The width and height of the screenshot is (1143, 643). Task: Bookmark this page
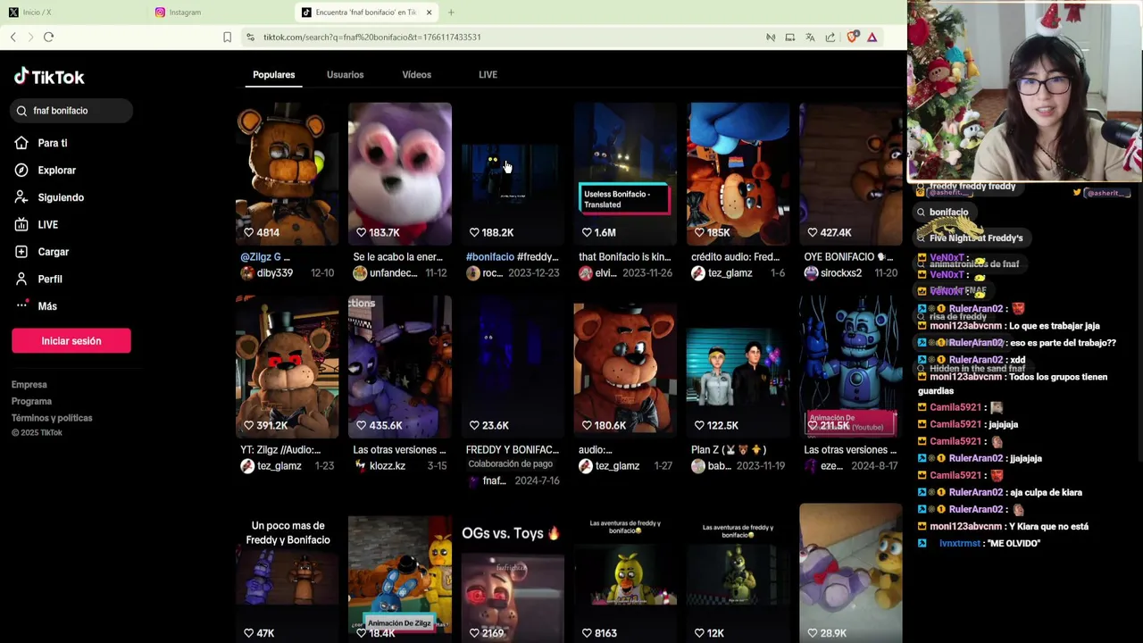tap(227, 37)
